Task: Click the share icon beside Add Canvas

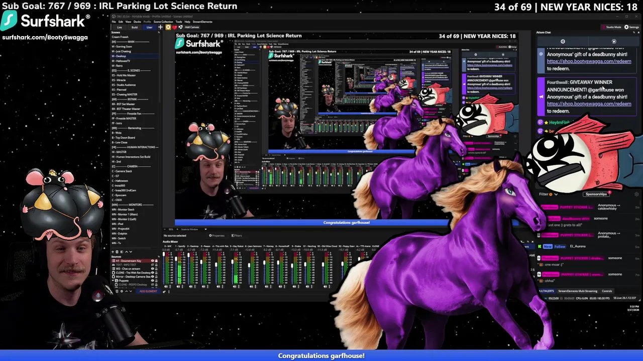Action: pyautogui.click(x=180, y=27)
